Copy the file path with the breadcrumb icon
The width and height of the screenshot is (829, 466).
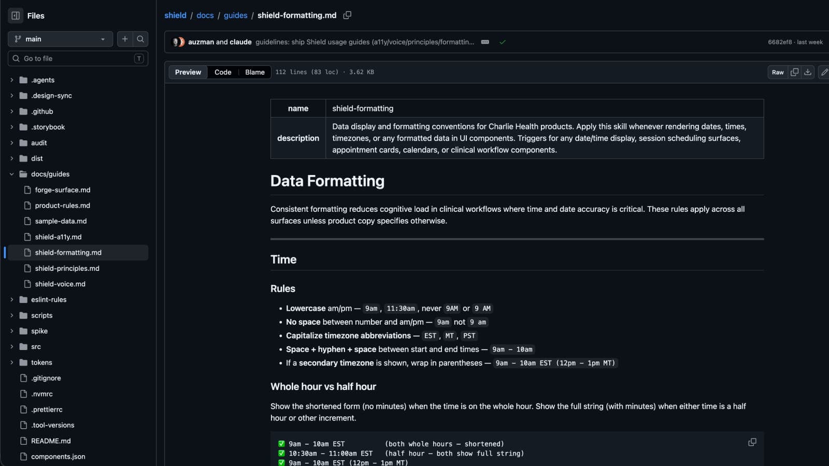point(347,15)
